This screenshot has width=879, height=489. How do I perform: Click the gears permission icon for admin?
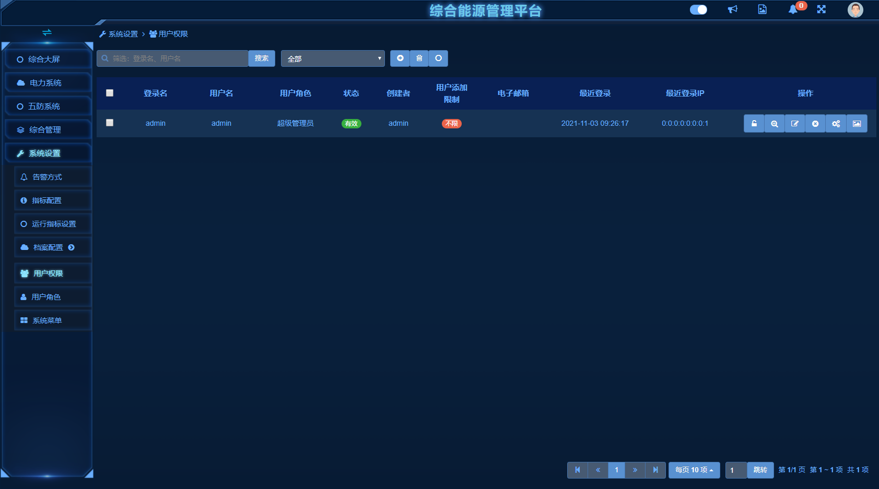coord(836,124)
